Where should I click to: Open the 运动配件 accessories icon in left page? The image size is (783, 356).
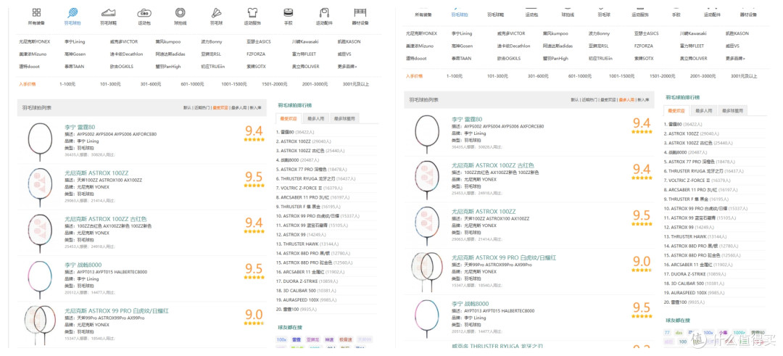324,12
